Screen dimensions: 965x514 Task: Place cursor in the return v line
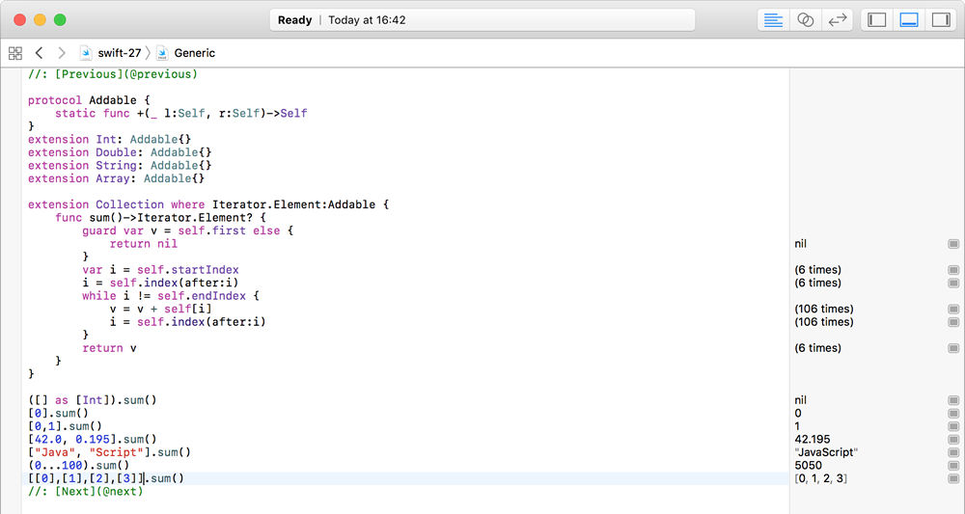click(110, 348)
